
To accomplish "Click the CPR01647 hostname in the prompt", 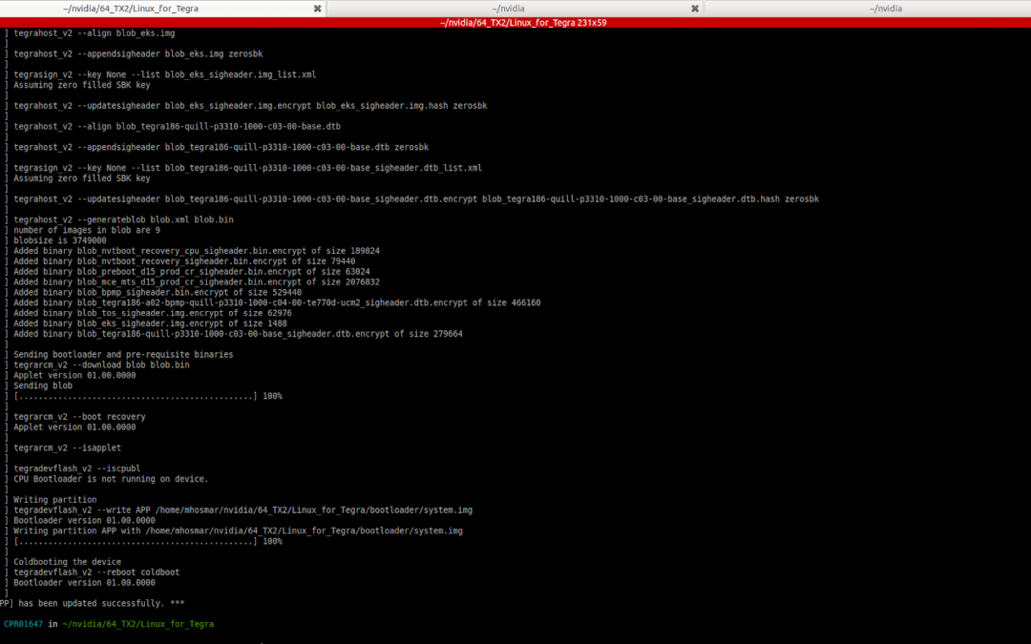I will 23,624.
